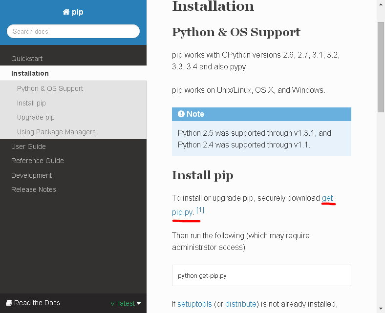The width and height of the screenshot is (385, 313).
Task: Go to Upgrade pip subsection
Action: click(36, 117)
